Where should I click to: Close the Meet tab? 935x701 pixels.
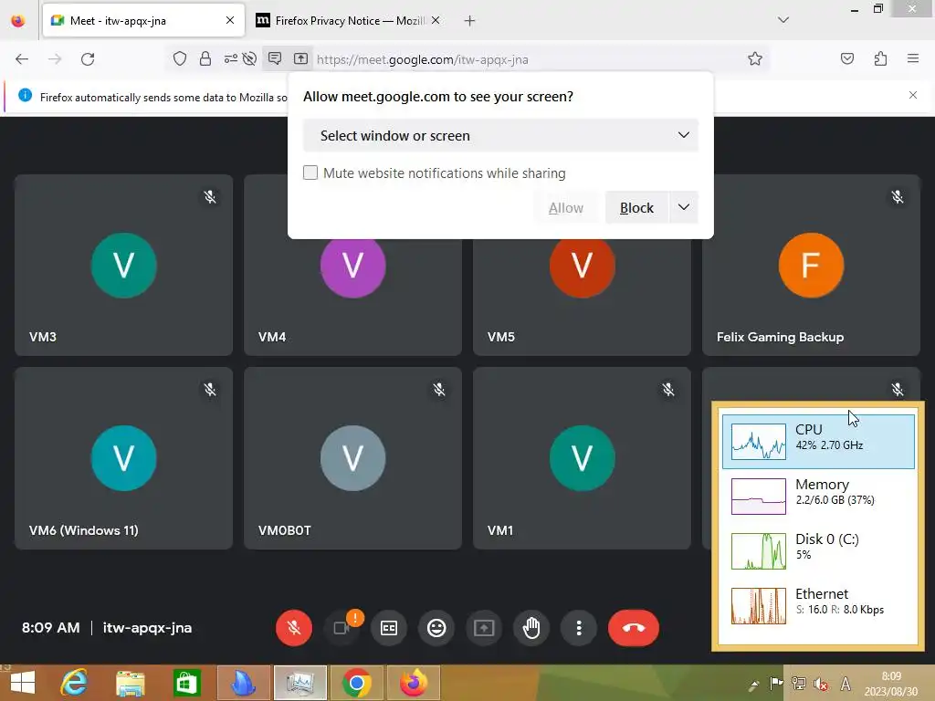(x=230, y=20)
